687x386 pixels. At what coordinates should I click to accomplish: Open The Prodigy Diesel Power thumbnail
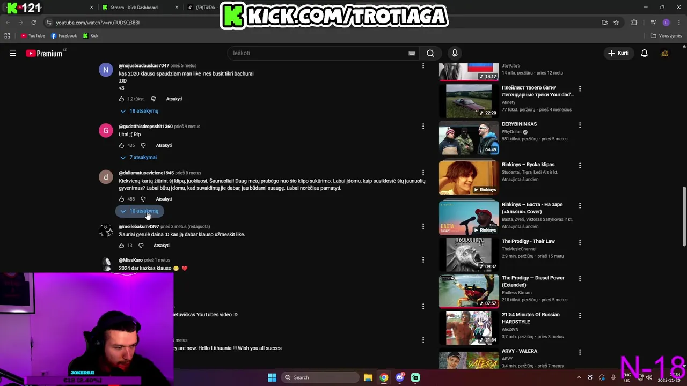tap(469, 292)
